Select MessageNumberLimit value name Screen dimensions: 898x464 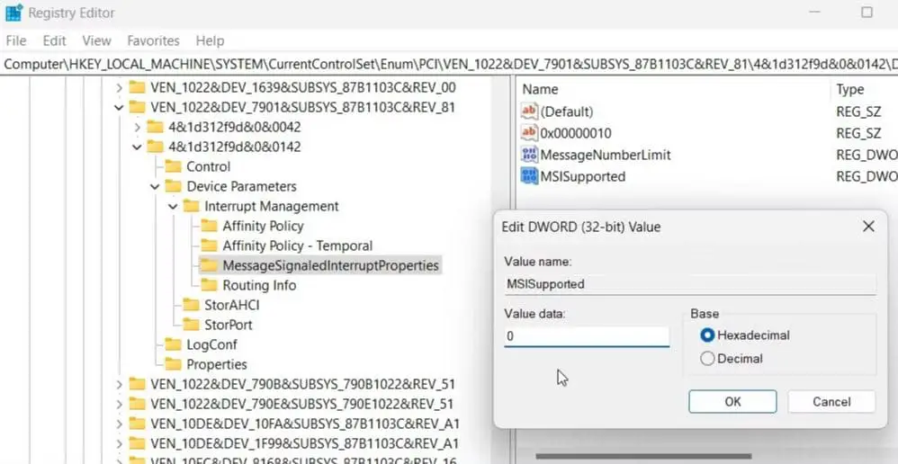point(606,155)
